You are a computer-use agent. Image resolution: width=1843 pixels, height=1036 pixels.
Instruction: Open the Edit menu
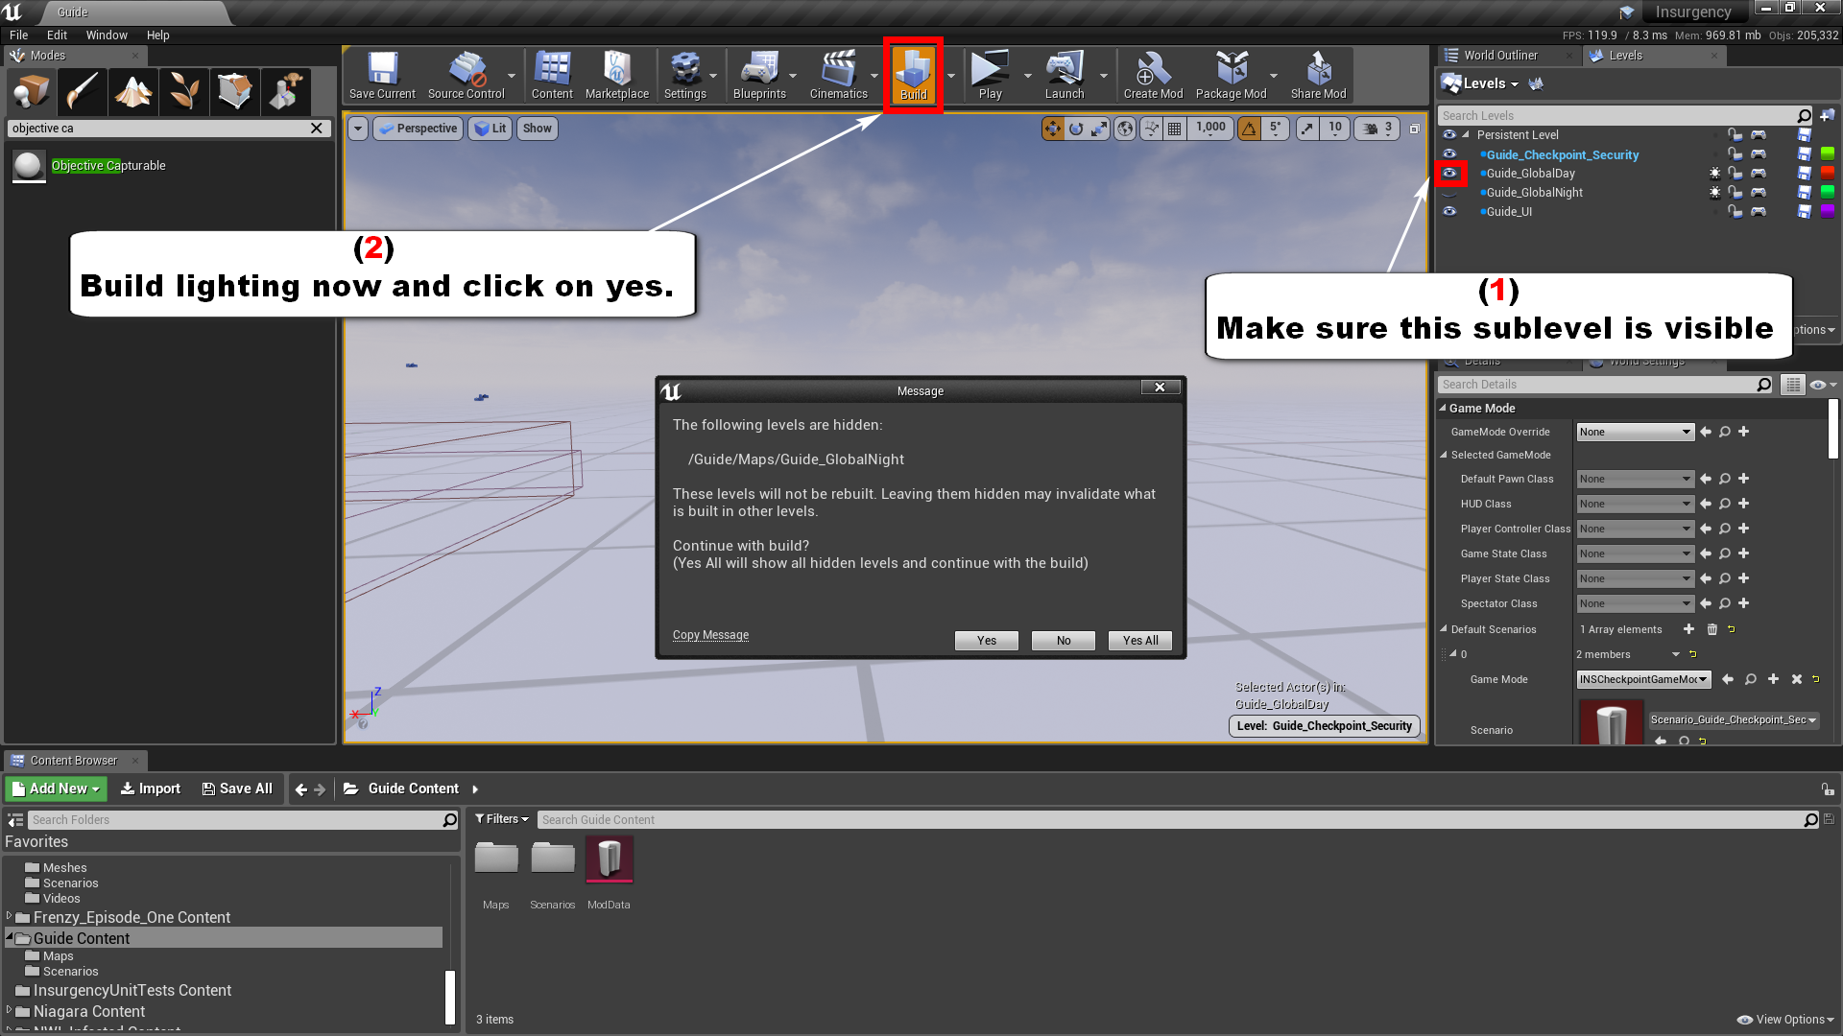(57, 35)
